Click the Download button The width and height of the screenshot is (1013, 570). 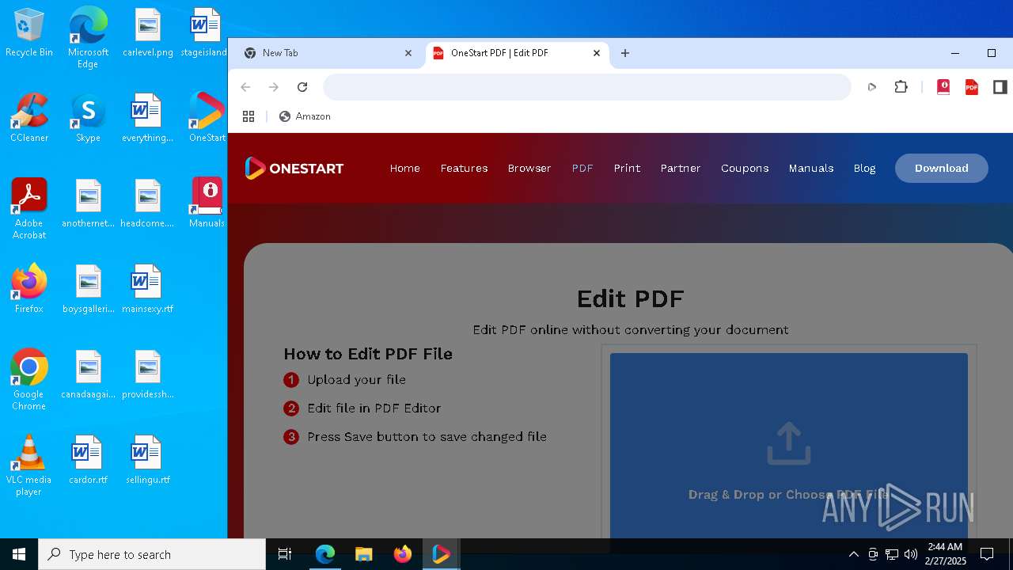tap(942, 168)
